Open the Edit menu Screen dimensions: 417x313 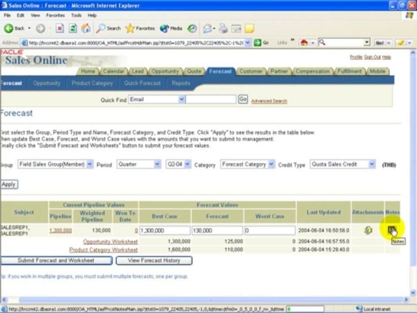tap(20, 16)
